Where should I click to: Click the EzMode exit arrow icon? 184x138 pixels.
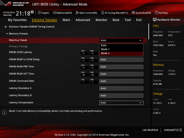[x=180, y=130]
